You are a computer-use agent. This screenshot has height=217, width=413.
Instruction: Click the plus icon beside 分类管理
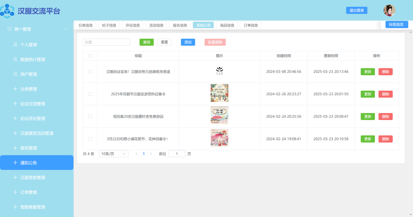(15, 89)
